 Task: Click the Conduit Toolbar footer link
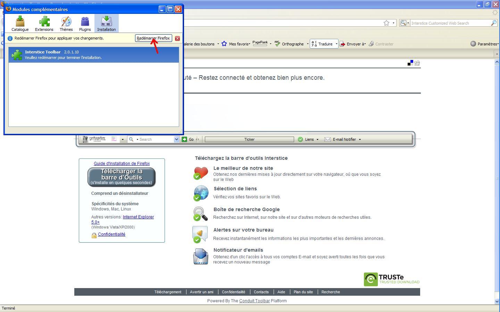254,301
